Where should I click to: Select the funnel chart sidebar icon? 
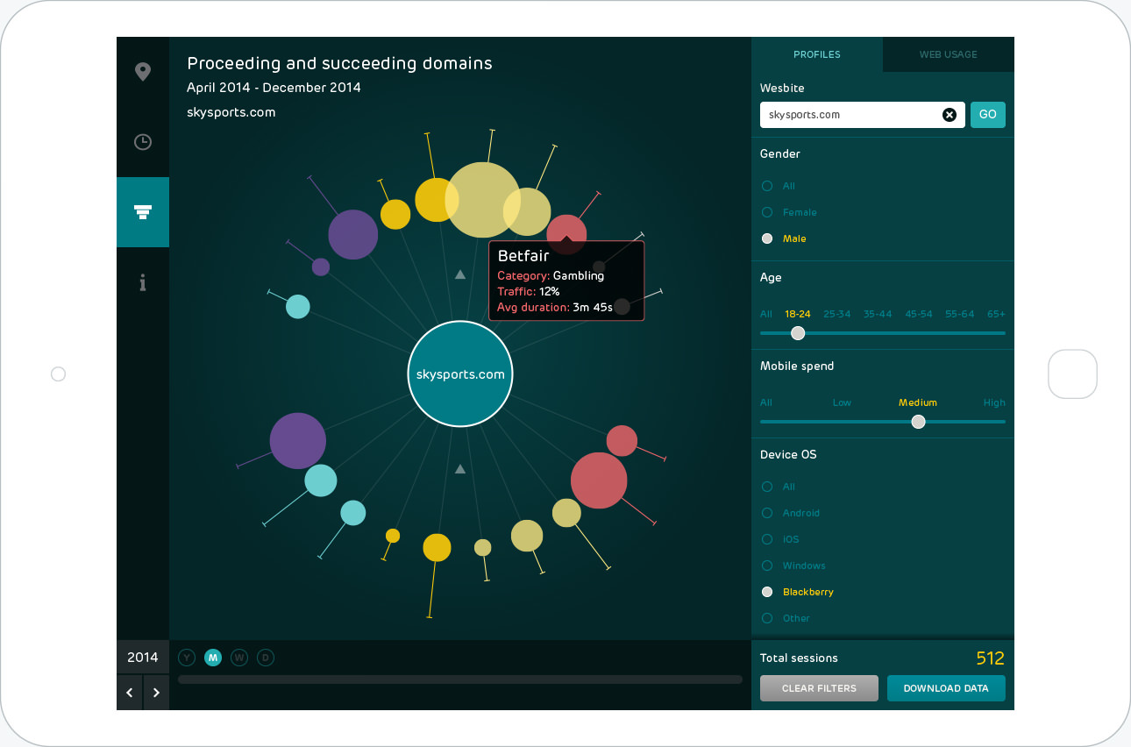143,212
